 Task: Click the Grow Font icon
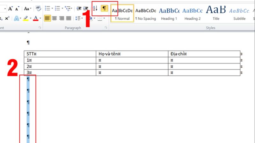tap(11, 9)
